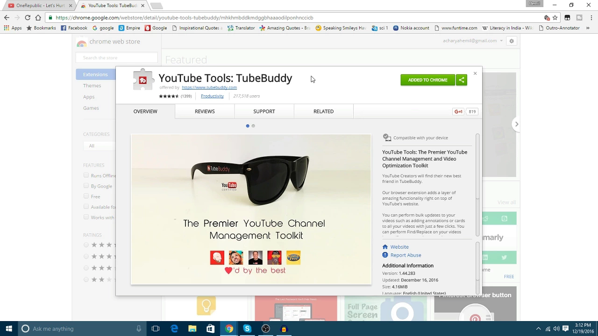Click the Website house icon
This screenshot has width=598, height=336.
pos(385,247)
